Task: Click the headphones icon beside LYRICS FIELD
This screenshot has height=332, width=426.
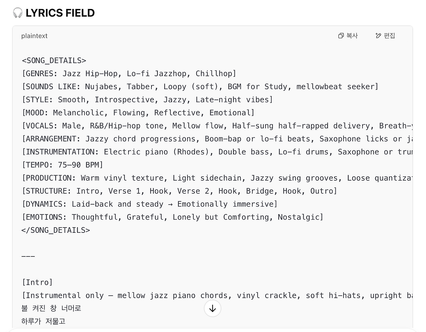Action: [x=17, y=13]
